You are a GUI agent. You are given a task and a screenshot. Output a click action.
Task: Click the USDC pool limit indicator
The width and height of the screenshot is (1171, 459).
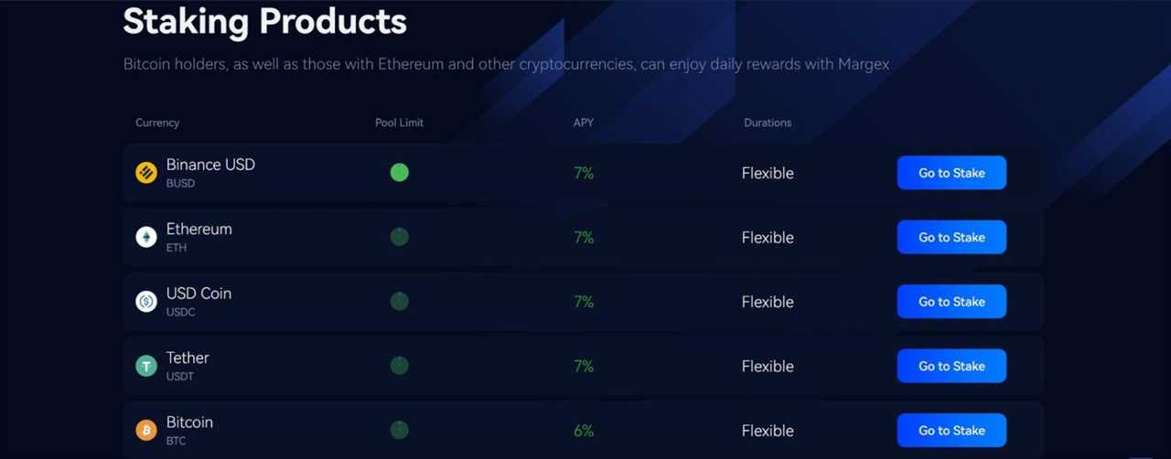click(399, 301)
